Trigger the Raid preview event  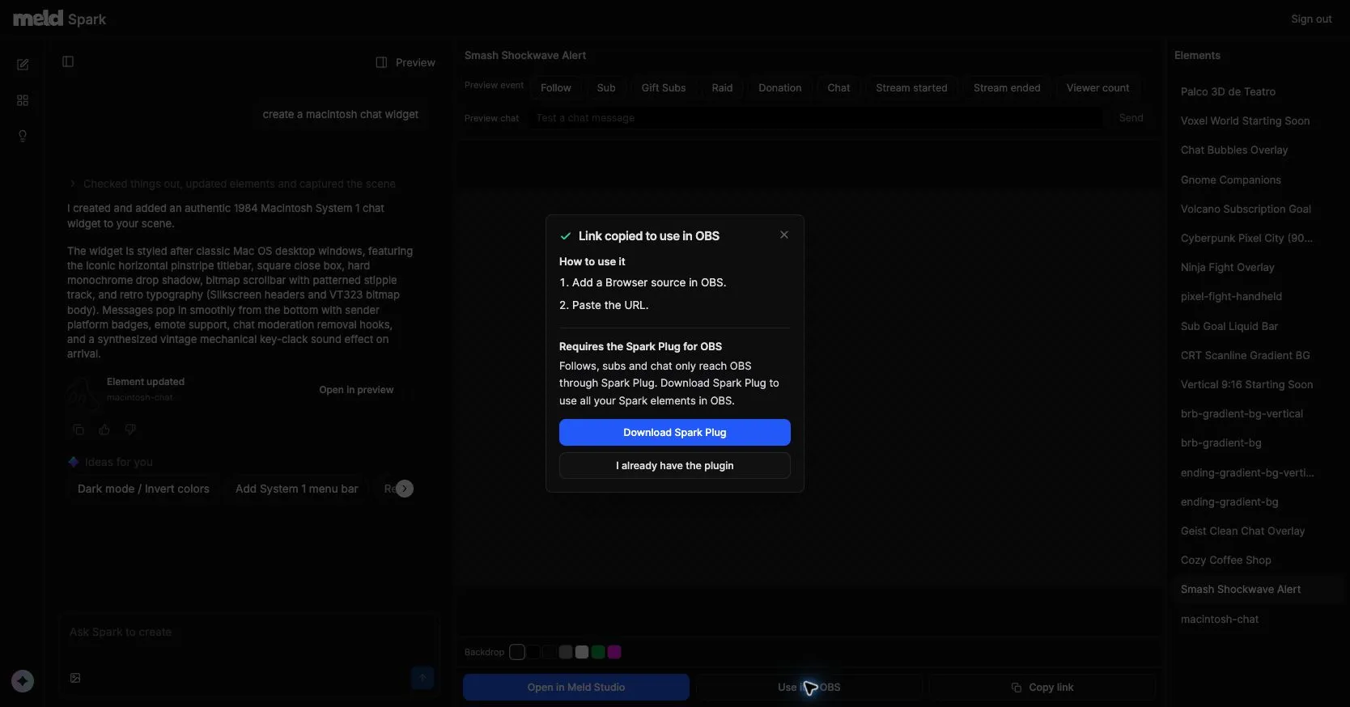722,87
